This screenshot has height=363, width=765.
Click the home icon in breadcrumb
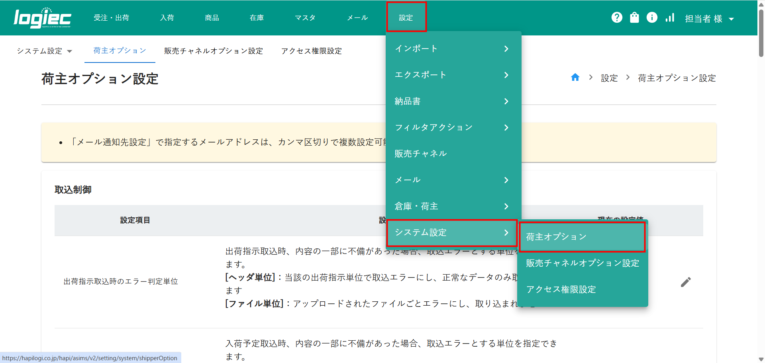pyautogui.click(x=575, y=78)
